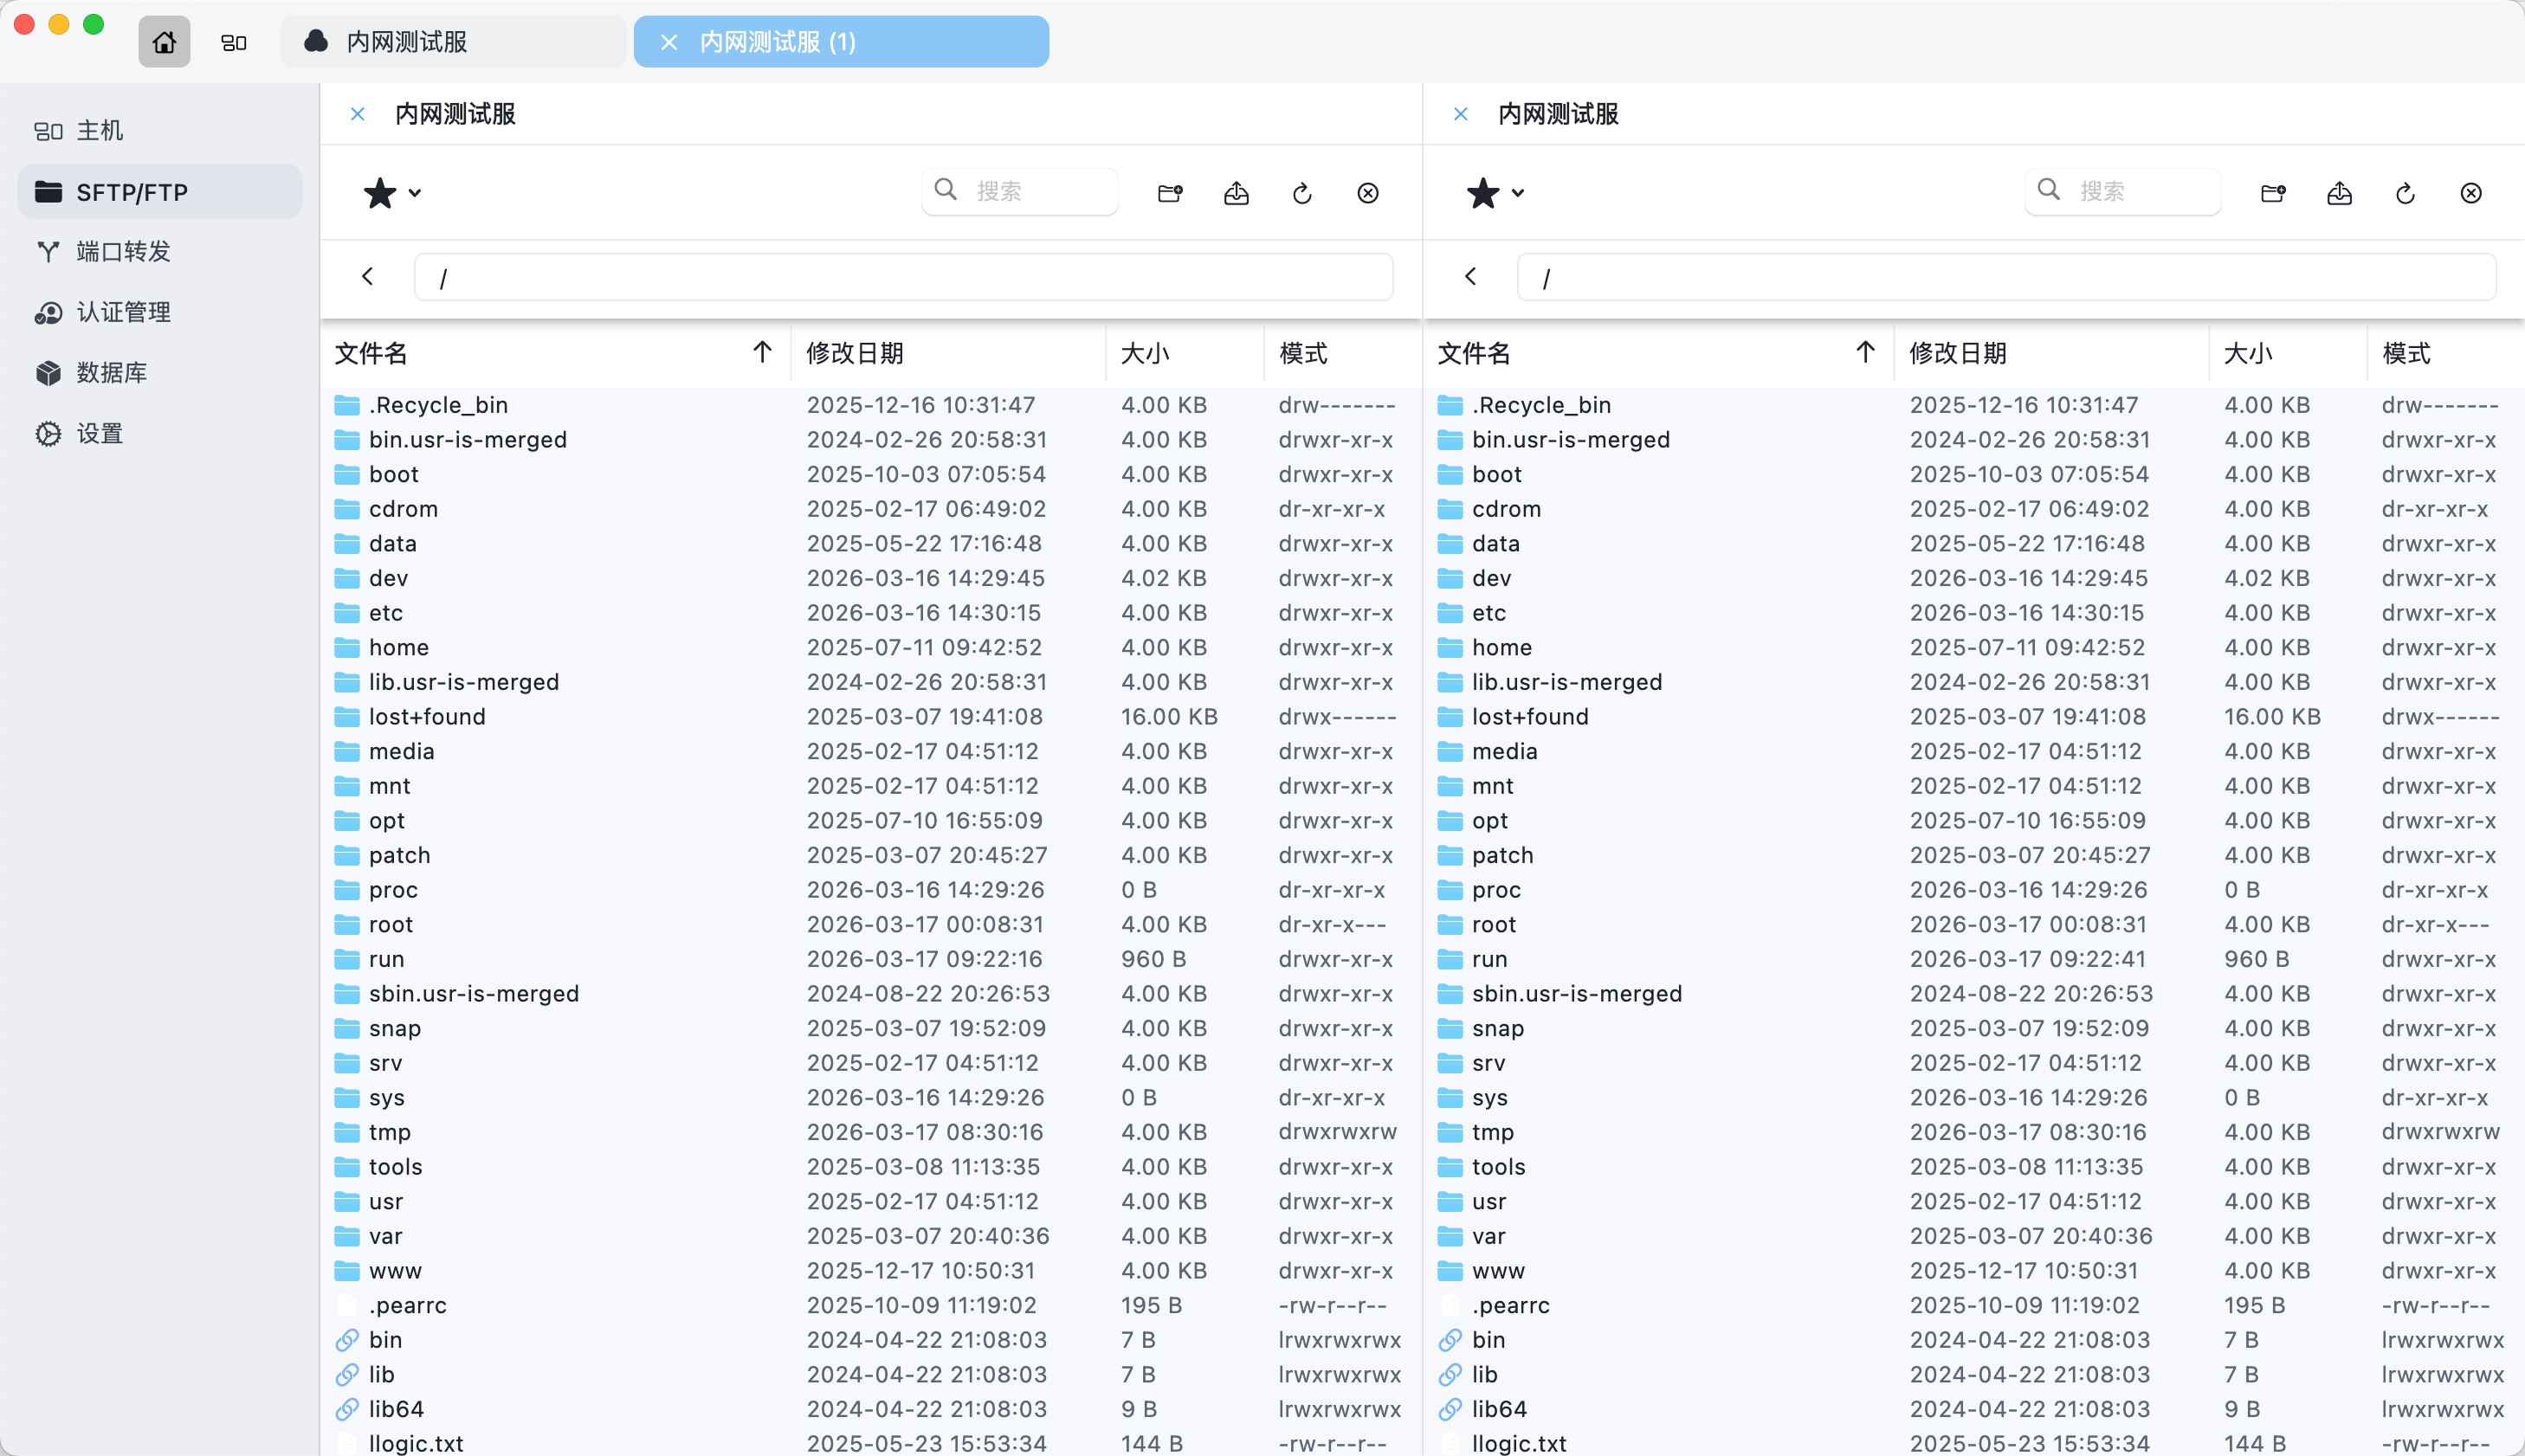The width and height of the screenshot is (2525, 1456).
Task: Click the home icon in top bar
Action: pos(164,42)
